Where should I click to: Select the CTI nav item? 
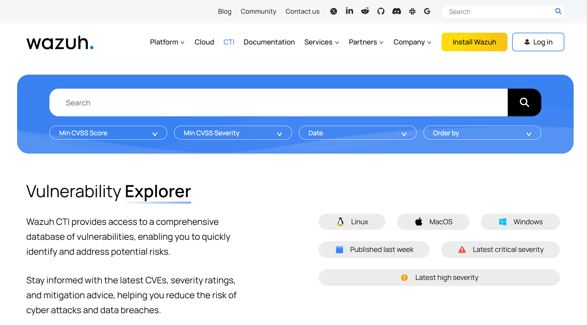tap(229, 42)
